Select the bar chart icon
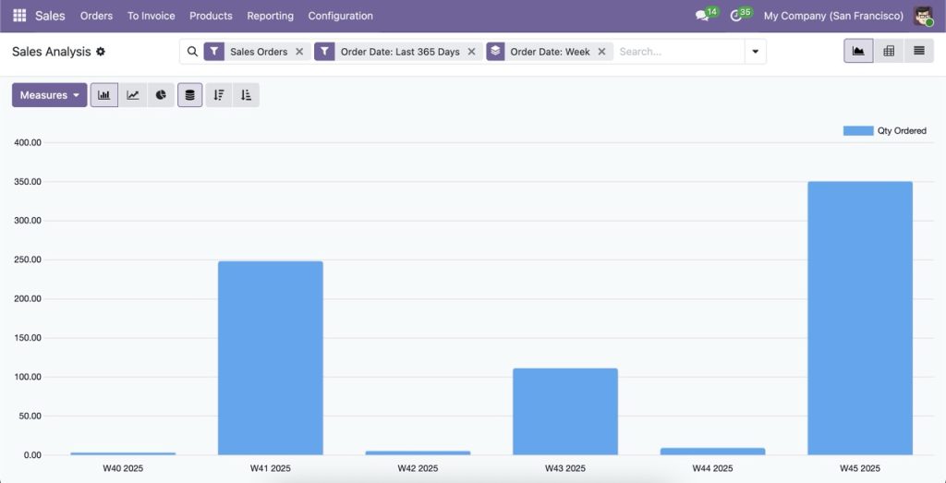The width and height of the screenshot is (946, 483). click(x=104, y=95)
